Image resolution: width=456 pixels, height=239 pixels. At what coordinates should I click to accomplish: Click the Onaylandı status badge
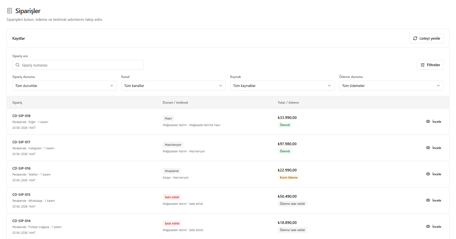tap(172, 171)
